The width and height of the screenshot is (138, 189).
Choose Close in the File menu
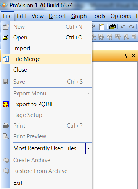[47, 70]
